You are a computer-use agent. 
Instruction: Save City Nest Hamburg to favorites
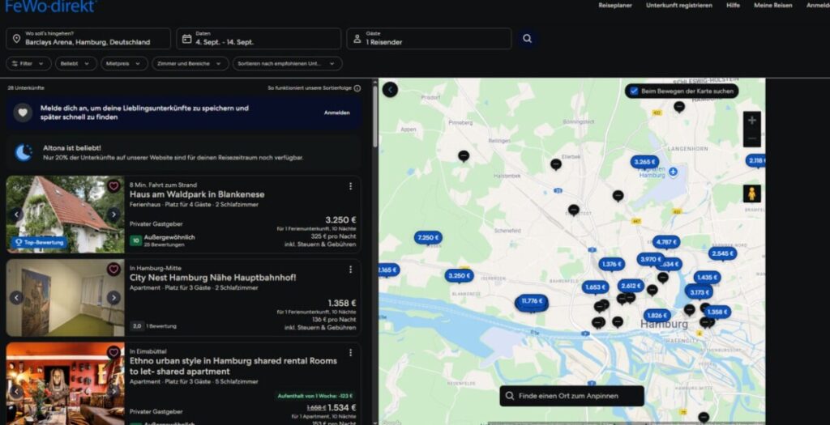coord(113,269)
